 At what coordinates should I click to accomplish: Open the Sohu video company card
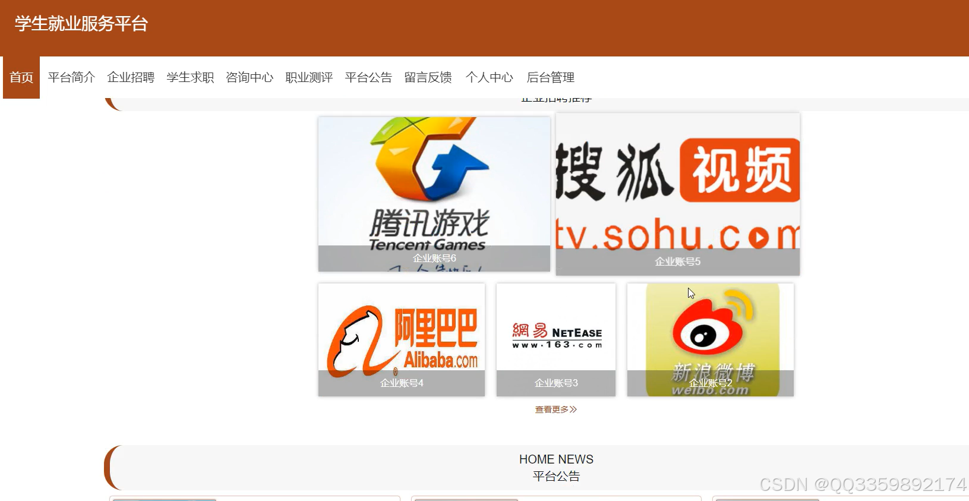(x=678, y=194)
